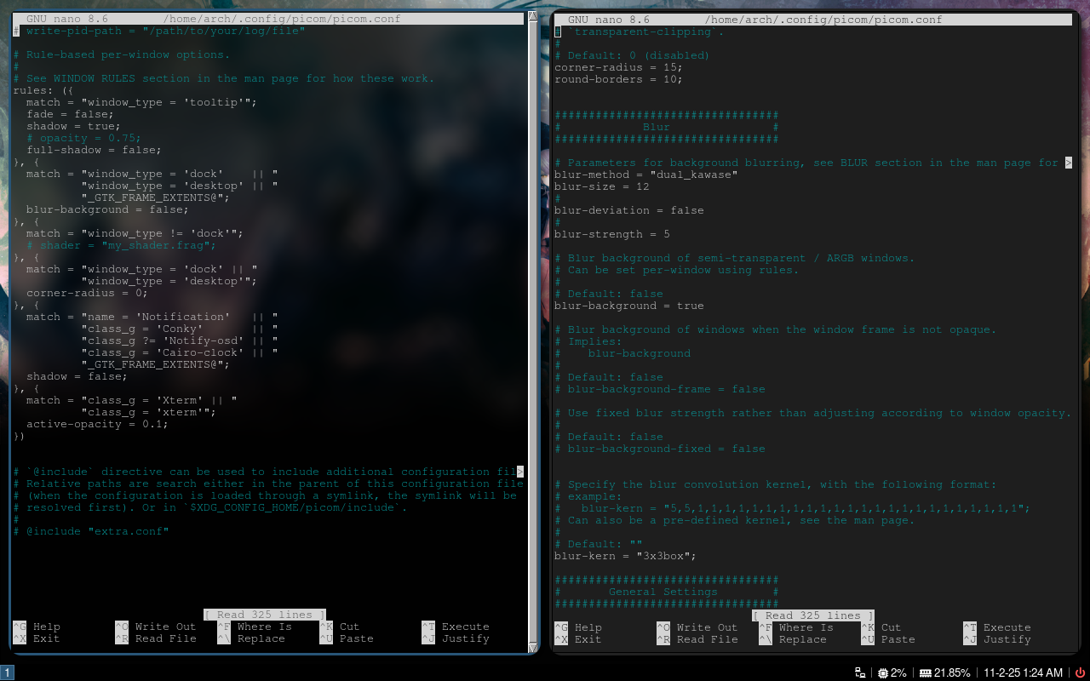
Task: Click "Help" shortcut in the left nano window
Action: tap(47, 627)
